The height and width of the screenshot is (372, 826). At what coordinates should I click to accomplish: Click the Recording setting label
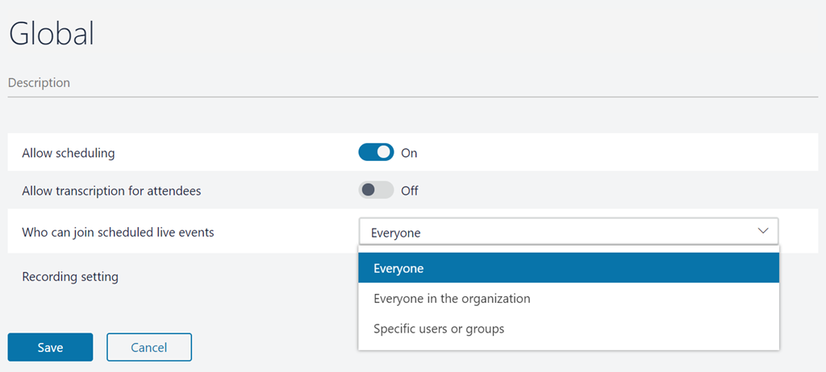click(x=70, y=277)
